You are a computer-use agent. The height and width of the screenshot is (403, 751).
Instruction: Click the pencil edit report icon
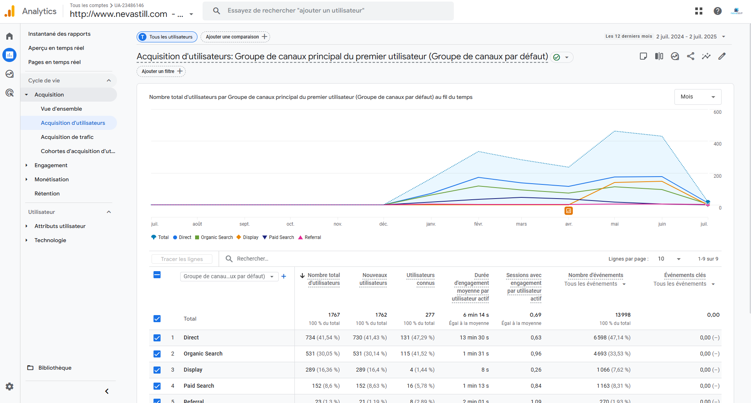click(x=722, y=56)
